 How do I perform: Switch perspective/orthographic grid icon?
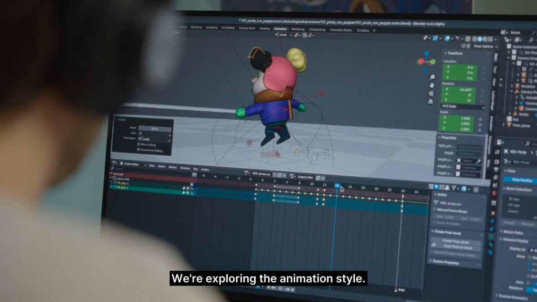coord(430,102)
